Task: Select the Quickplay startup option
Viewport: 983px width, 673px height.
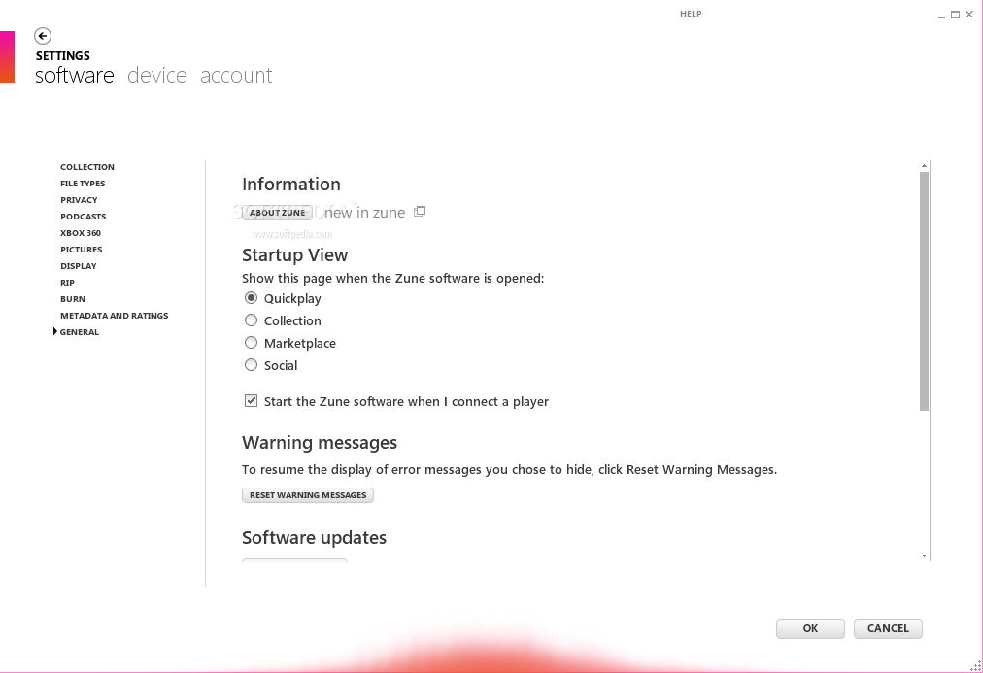Action: coord(251,297)
